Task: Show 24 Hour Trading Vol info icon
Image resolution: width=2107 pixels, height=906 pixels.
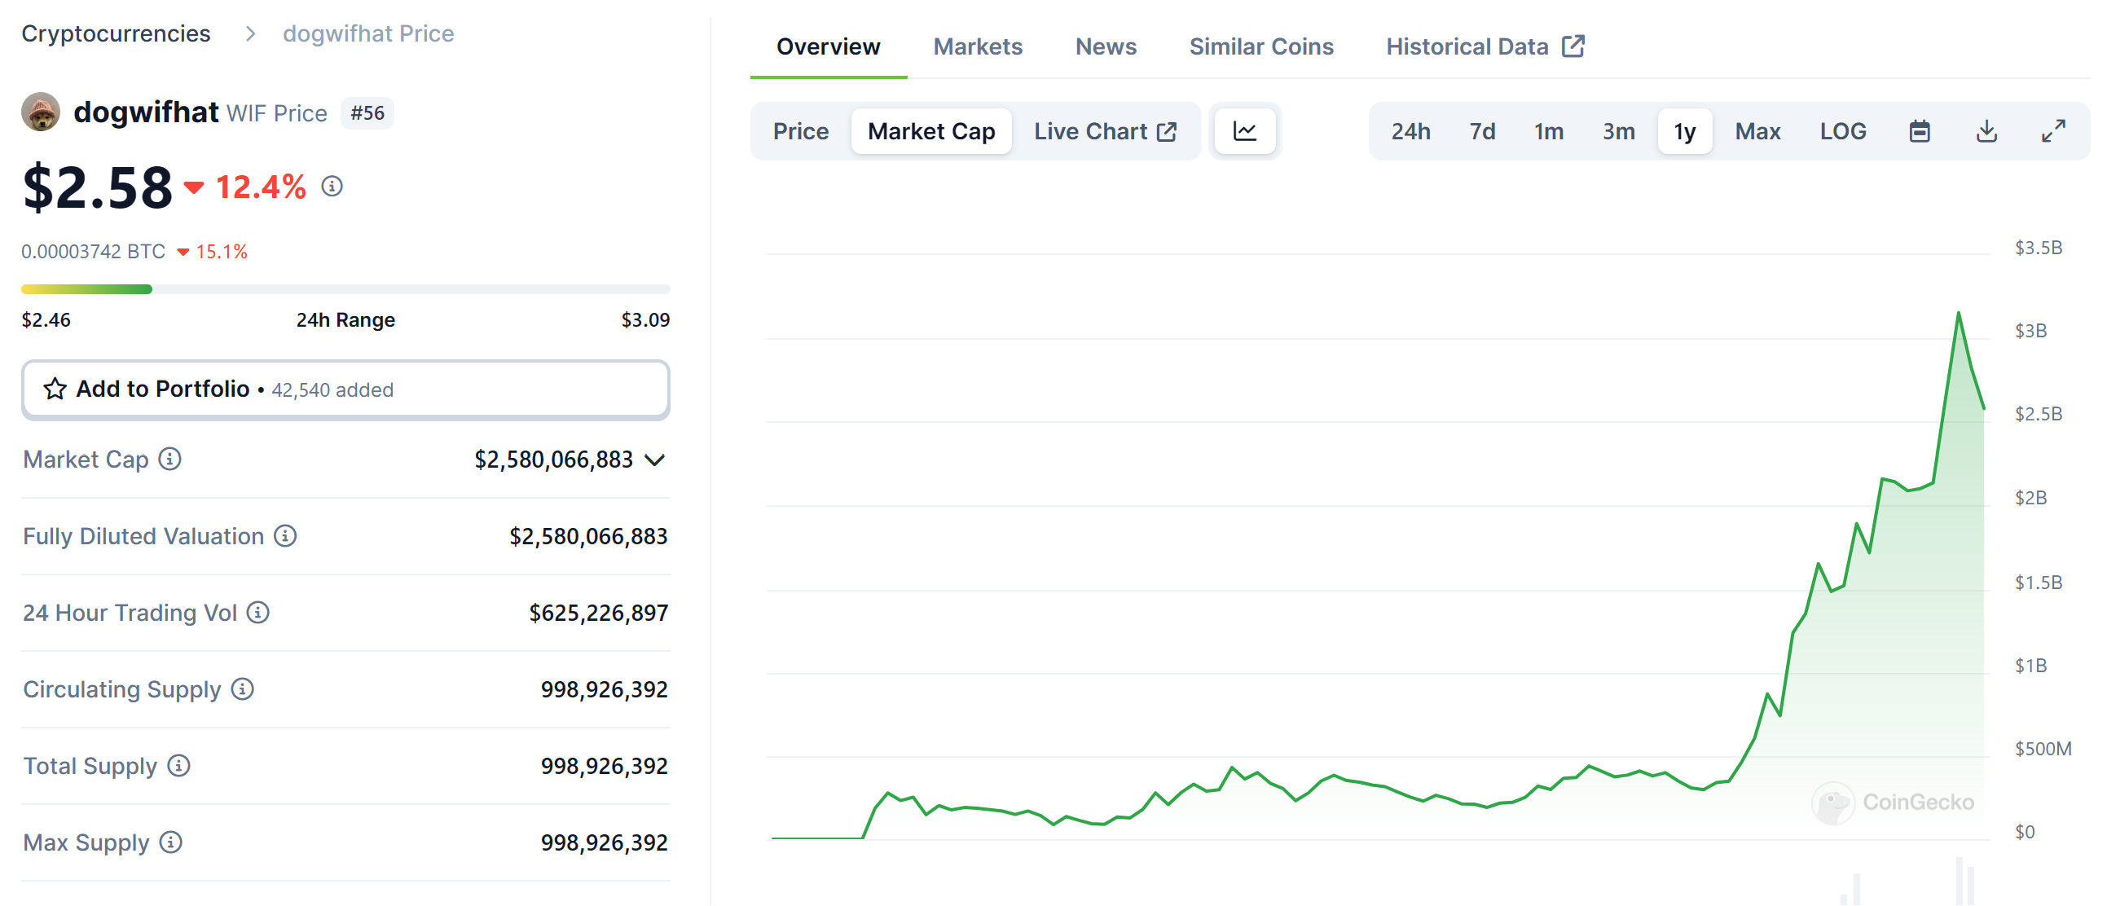Action: point(258,613)
